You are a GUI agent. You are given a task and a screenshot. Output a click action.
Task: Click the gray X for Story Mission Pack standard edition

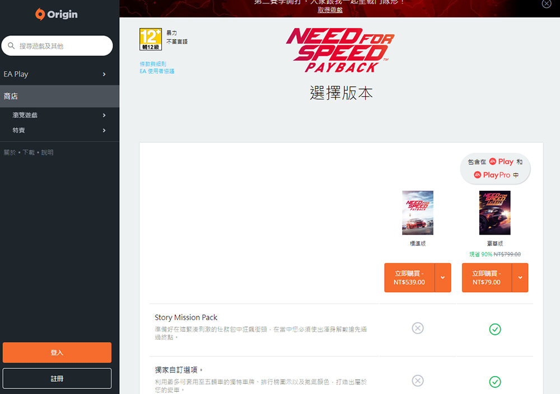click(418, 328)
